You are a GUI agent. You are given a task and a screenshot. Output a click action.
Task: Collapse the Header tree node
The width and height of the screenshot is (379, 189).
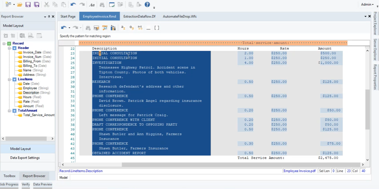pyautogui.click(x=10, y=48)
